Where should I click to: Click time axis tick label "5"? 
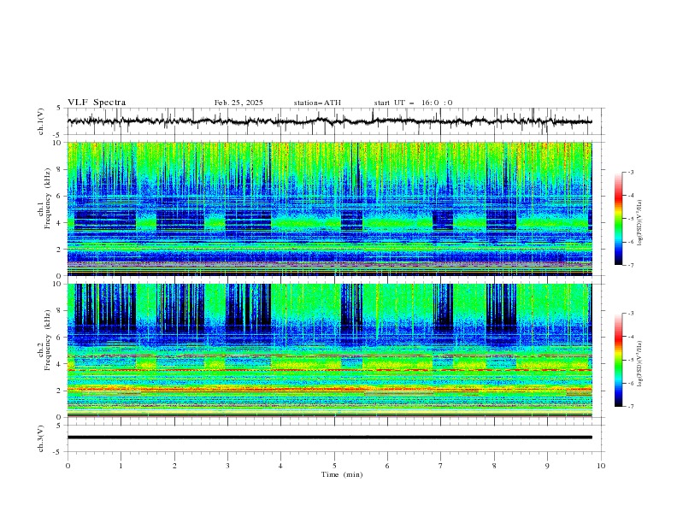tap(334, 466)
